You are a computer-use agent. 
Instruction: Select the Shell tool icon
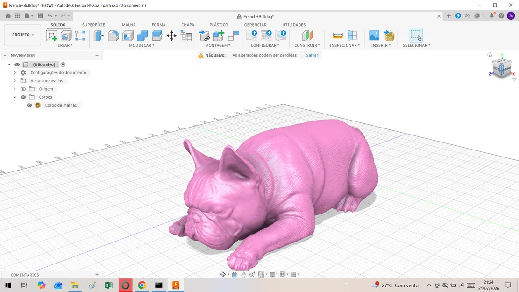(128, 36)
